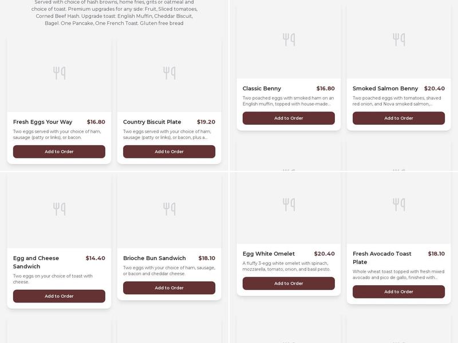The height and width of the screenshot is (343, 458).
Task: Add Egg and Cheese Sandwich to order
Action: (59, 296)
